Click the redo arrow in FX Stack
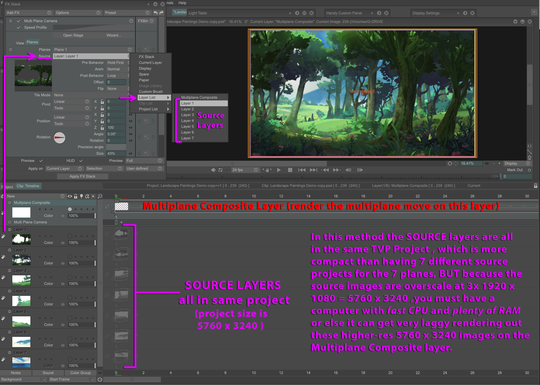The image size is (540, 385). [162, 13]
